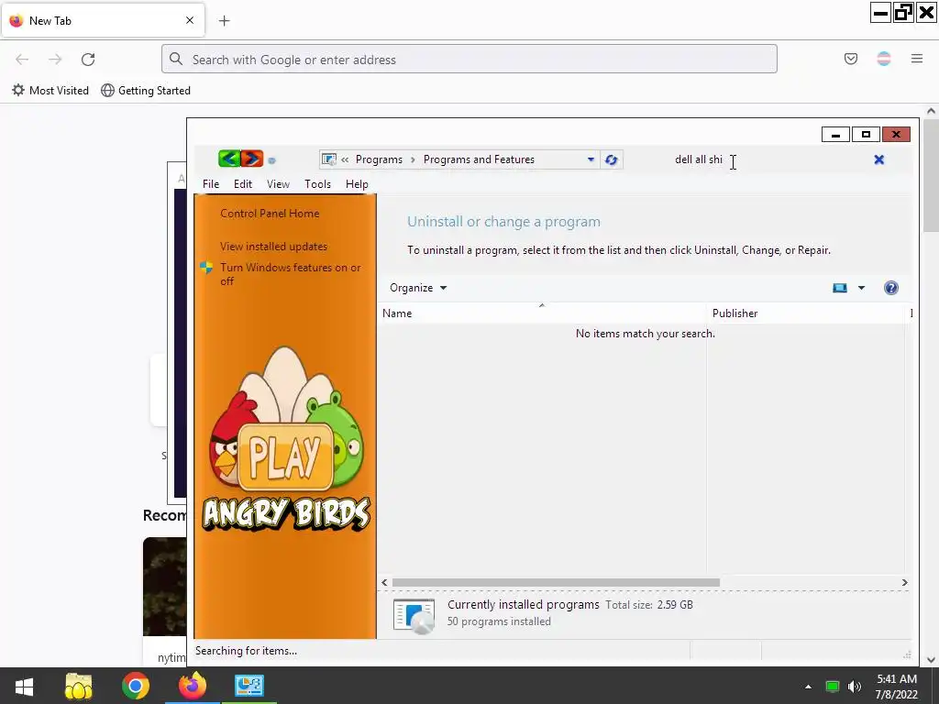
Task: Show hidden system tray icons
Action: click(x=808, y=687)
